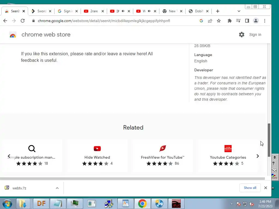Click the taskbar clock showing 1:46 PM
This screenshot has width=279, height=209.
(265, 204)
